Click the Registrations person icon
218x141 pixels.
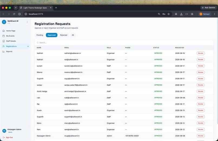(4, 46)
